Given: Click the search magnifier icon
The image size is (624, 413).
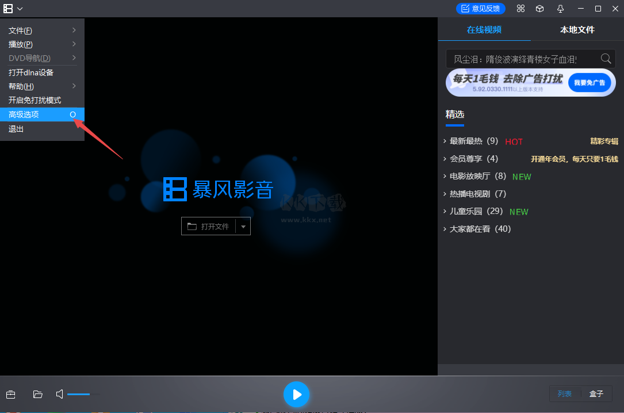Looking at the screenshot, I should (606, 59).
